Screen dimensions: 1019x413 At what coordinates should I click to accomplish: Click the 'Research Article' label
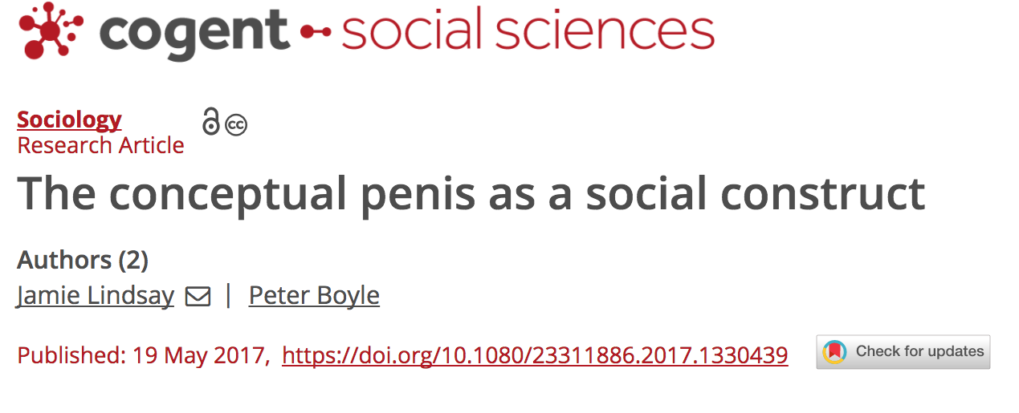(100, 145)
